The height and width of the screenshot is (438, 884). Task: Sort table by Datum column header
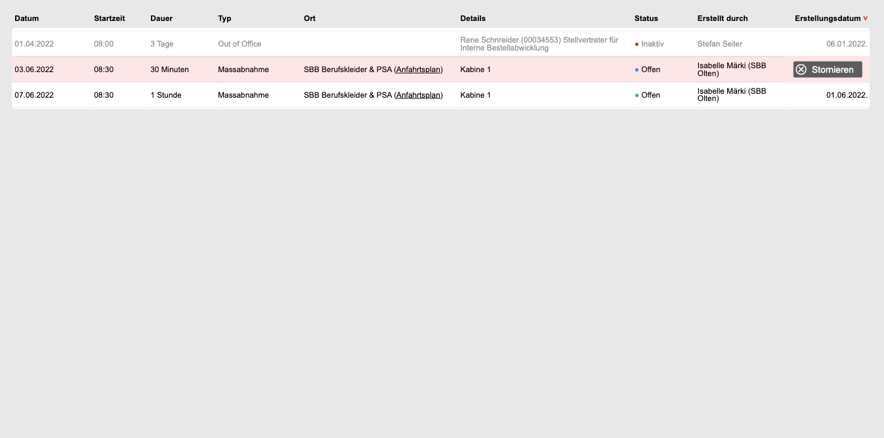pyautogui.click(x=27, y=18)
